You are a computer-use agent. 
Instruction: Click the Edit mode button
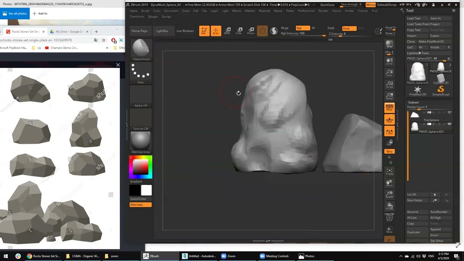coord(204,31)
